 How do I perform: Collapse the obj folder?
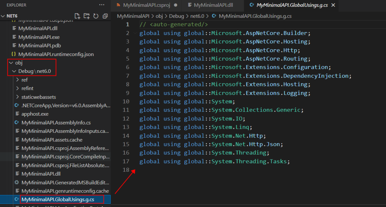coord(11,63)
